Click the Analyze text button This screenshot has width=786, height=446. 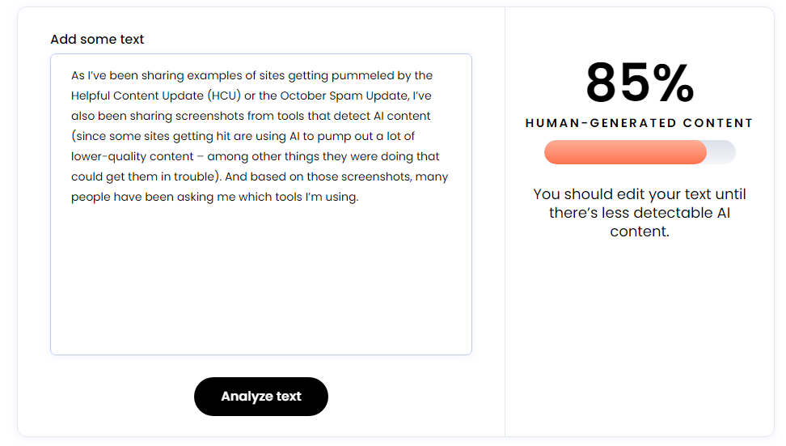260,397
